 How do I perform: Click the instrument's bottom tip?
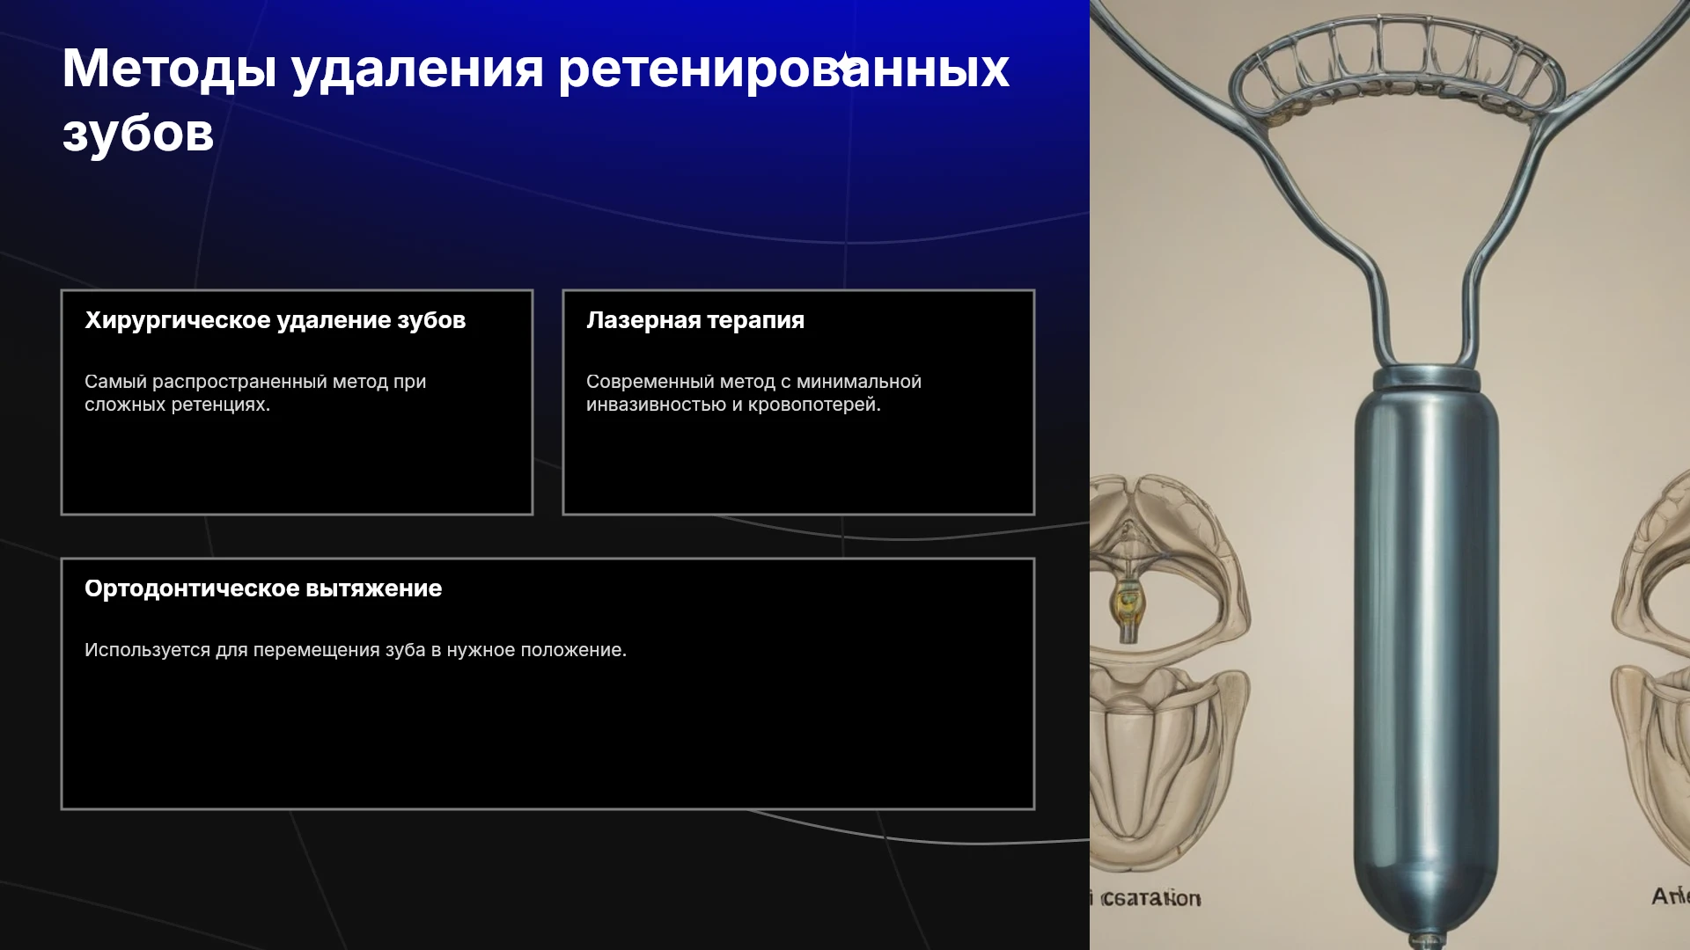1426,938
